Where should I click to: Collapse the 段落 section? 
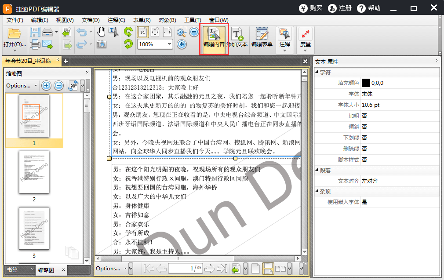tap(317, 170)
